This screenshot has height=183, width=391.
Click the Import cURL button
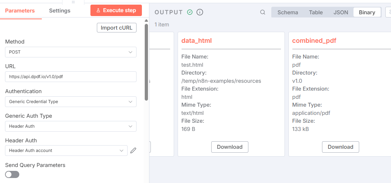coord(117,27)
